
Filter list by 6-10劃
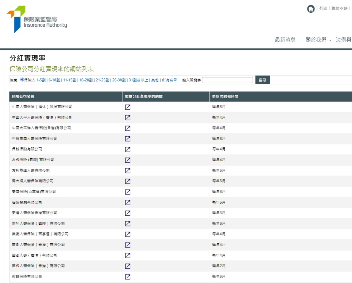pyautogui.click(x=54, y=80)
